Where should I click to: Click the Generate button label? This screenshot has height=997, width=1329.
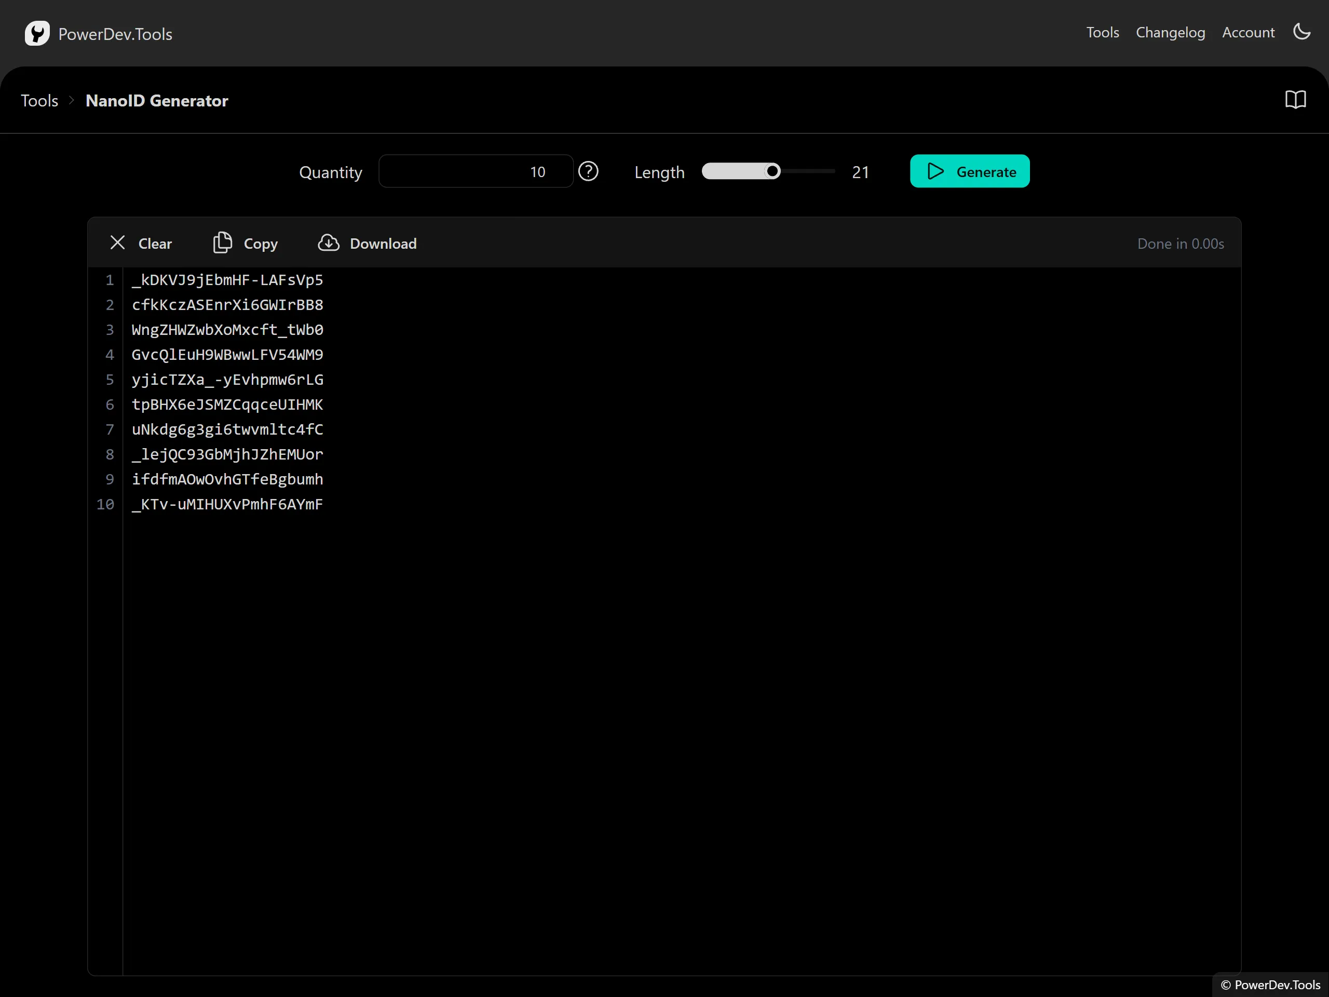coord(986,172)
